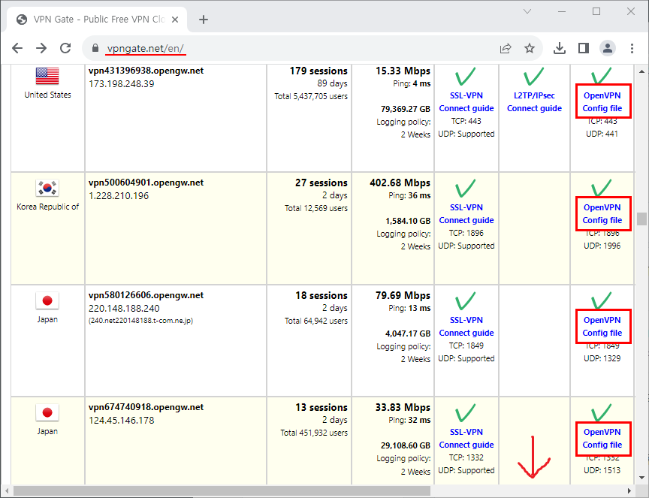Click the Japan flag for vpn580126606
This screenshot has height=498, width=649.
[x=47, y=300]
